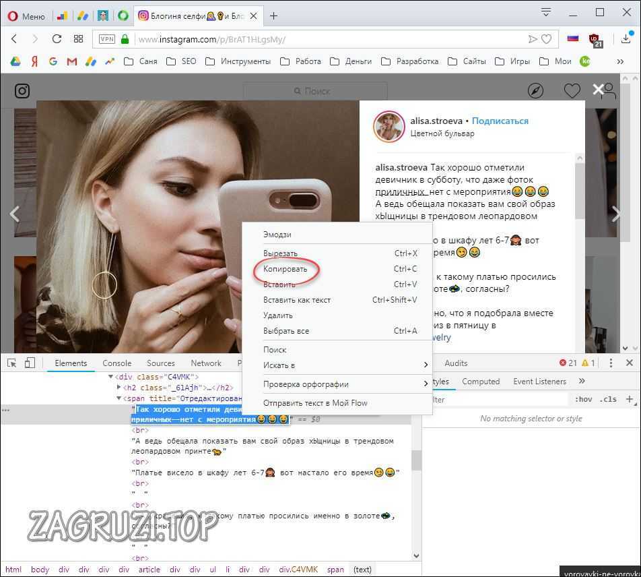This screenshot has height=577, width=641.
Task: Expand the h2 _6lAjh element node
Action: pos(119,388)
